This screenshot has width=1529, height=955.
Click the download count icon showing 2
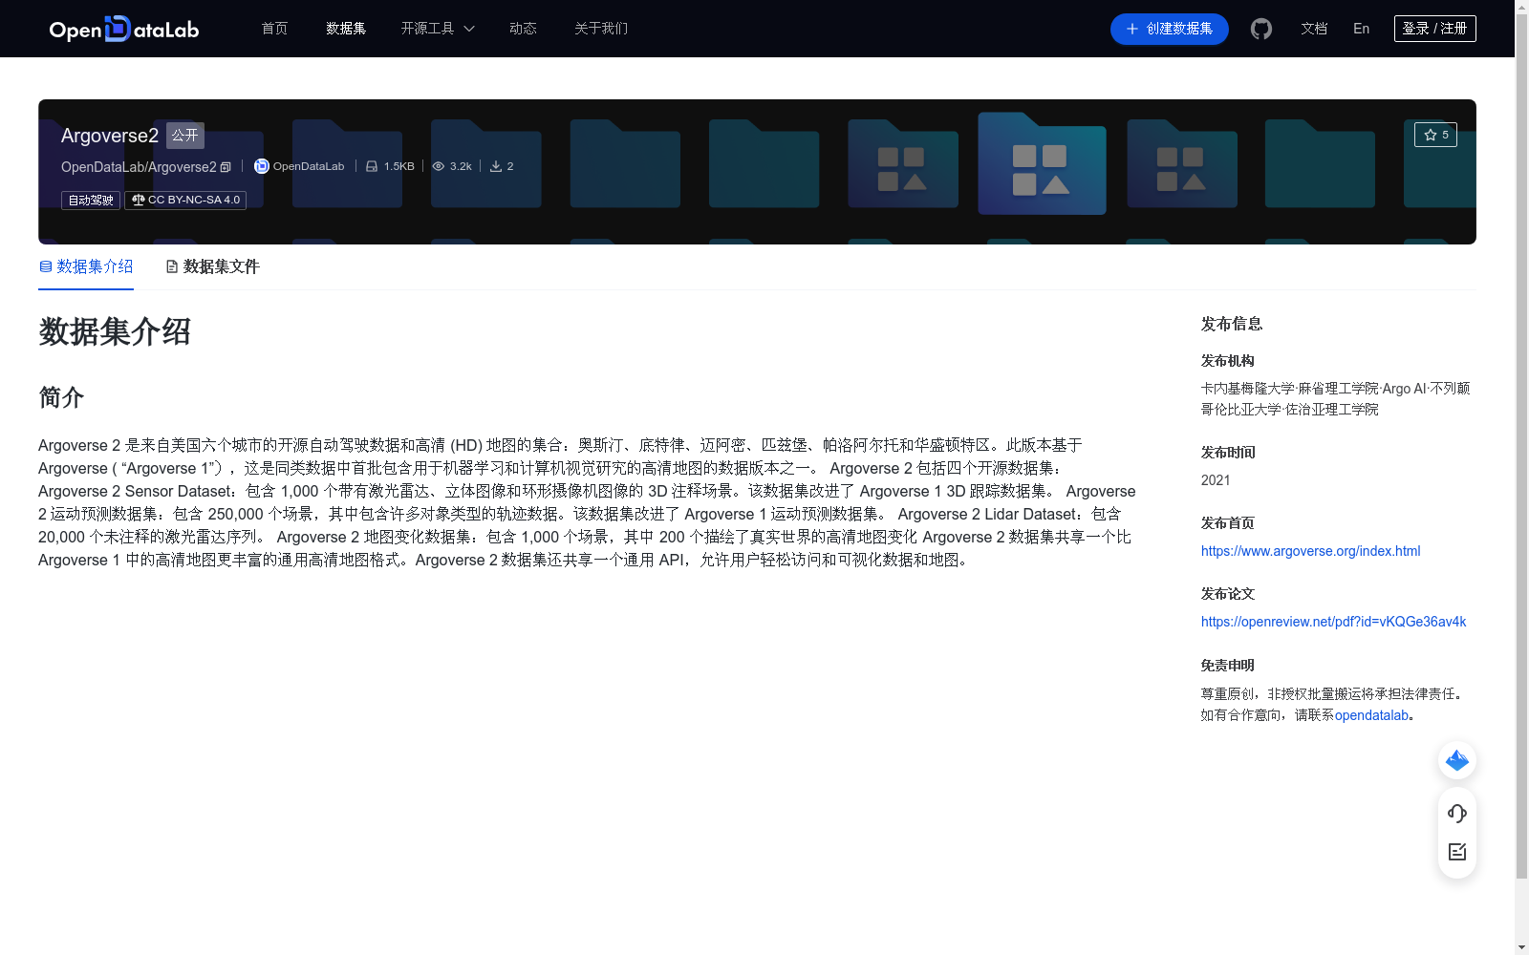[x=496, y=165]
